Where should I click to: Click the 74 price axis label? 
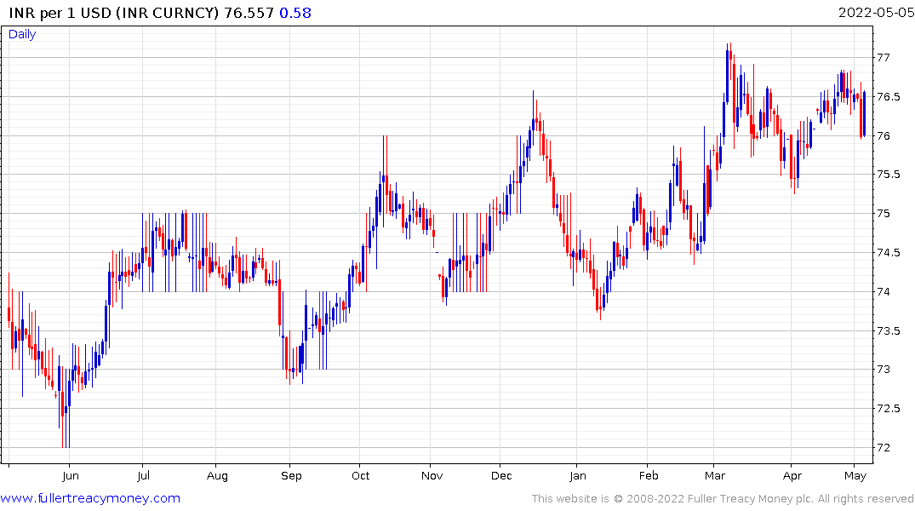coord(884,291)
